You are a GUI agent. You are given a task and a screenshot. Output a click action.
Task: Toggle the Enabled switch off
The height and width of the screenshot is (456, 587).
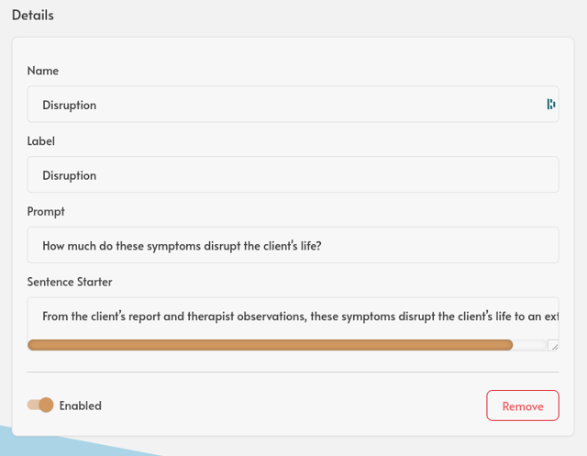40,406
